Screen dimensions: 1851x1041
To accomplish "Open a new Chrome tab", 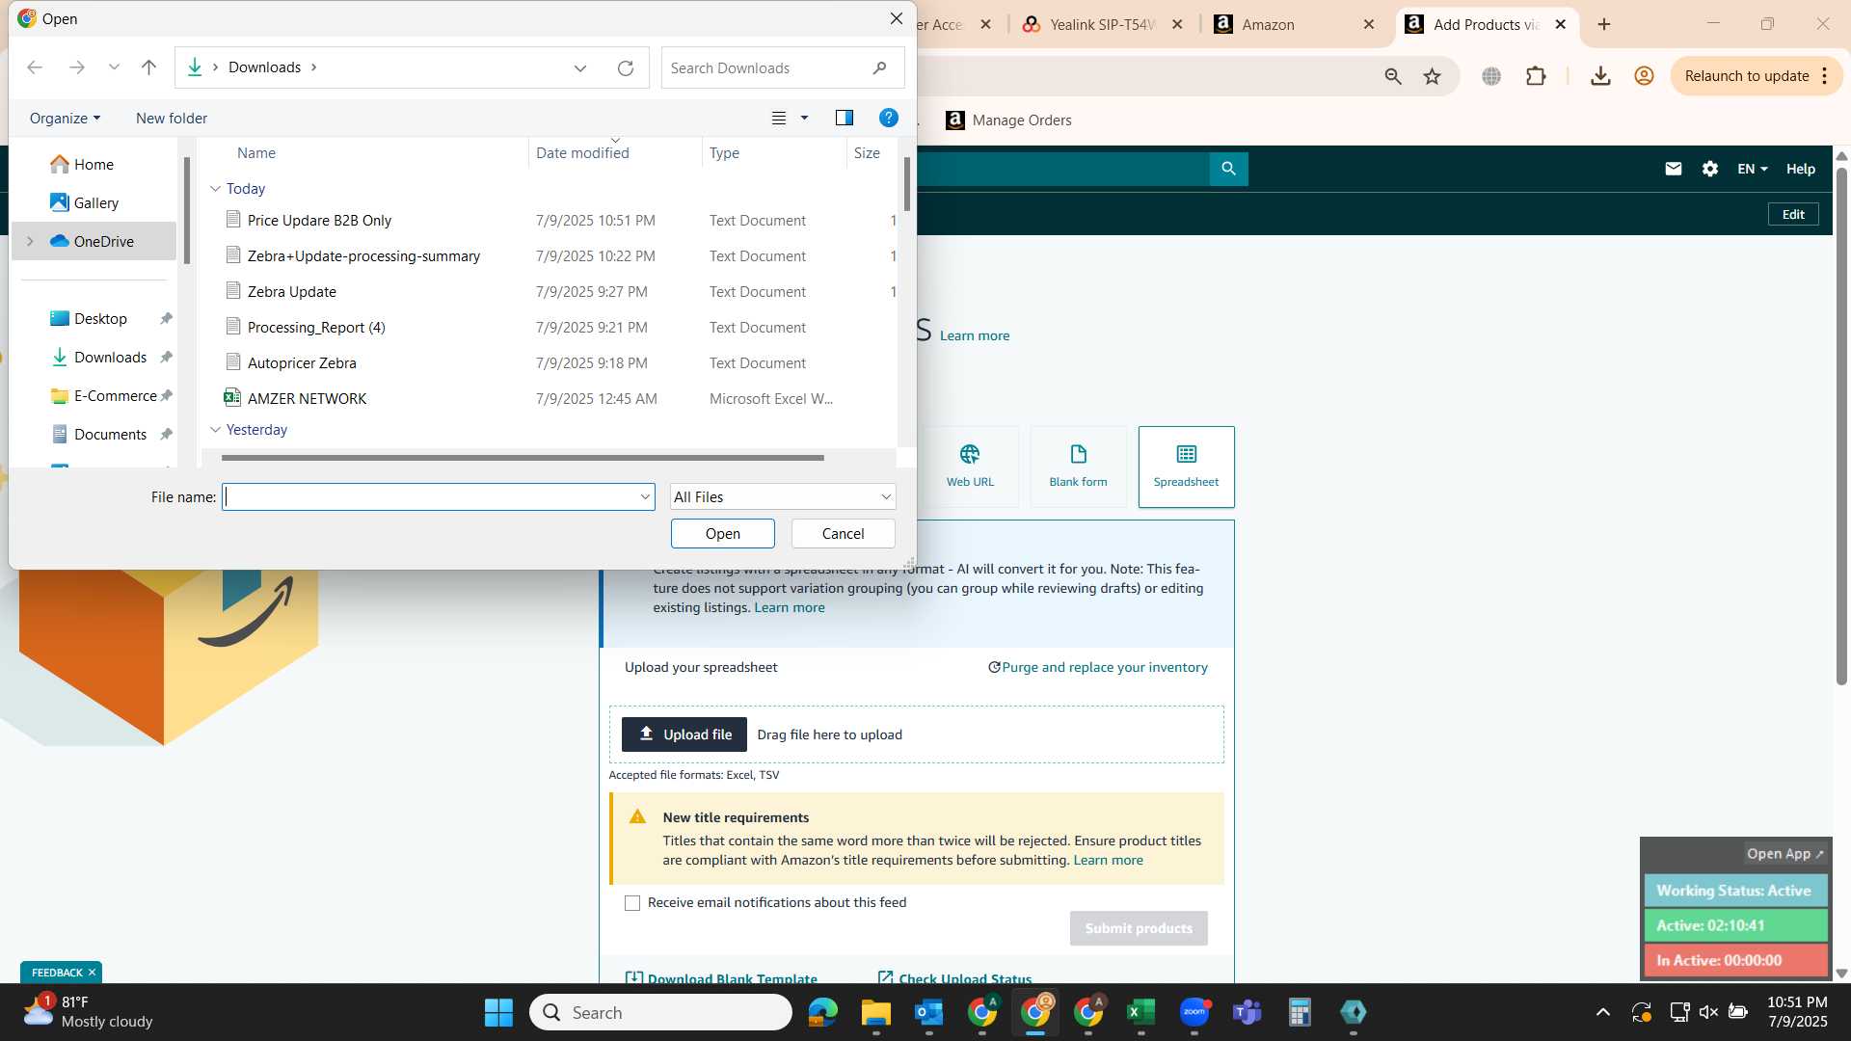I will (x=1604, y=25).
